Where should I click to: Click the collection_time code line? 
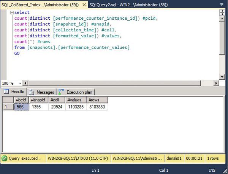tap(65, 30)
